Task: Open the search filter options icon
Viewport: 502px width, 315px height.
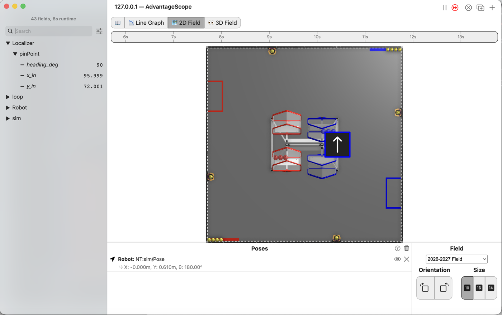Action: (x=99, y=31)
